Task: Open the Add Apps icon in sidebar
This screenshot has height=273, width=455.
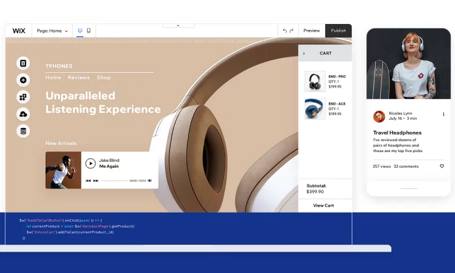Action: coord(23,97)
